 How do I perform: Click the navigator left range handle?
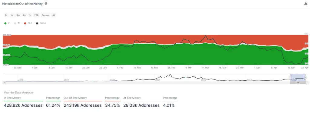(x=290, y=77)
